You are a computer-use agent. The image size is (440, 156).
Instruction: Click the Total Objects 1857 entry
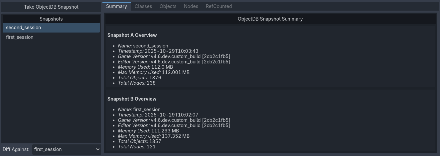(139, 141)
